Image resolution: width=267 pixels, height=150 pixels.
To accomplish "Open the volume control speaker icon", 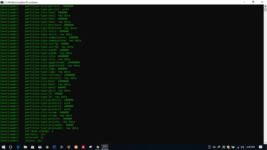I will [x=242, y=147].
